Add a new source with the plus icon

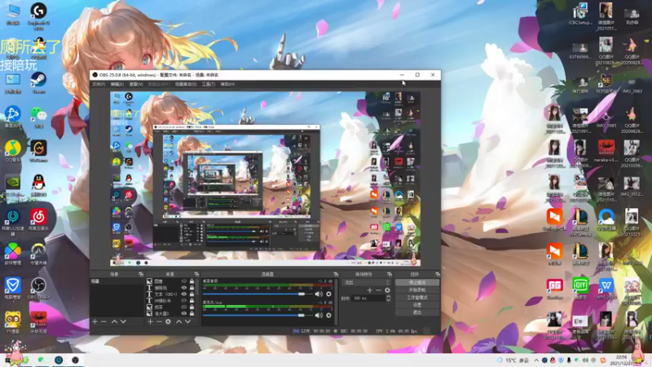point(150,321)
